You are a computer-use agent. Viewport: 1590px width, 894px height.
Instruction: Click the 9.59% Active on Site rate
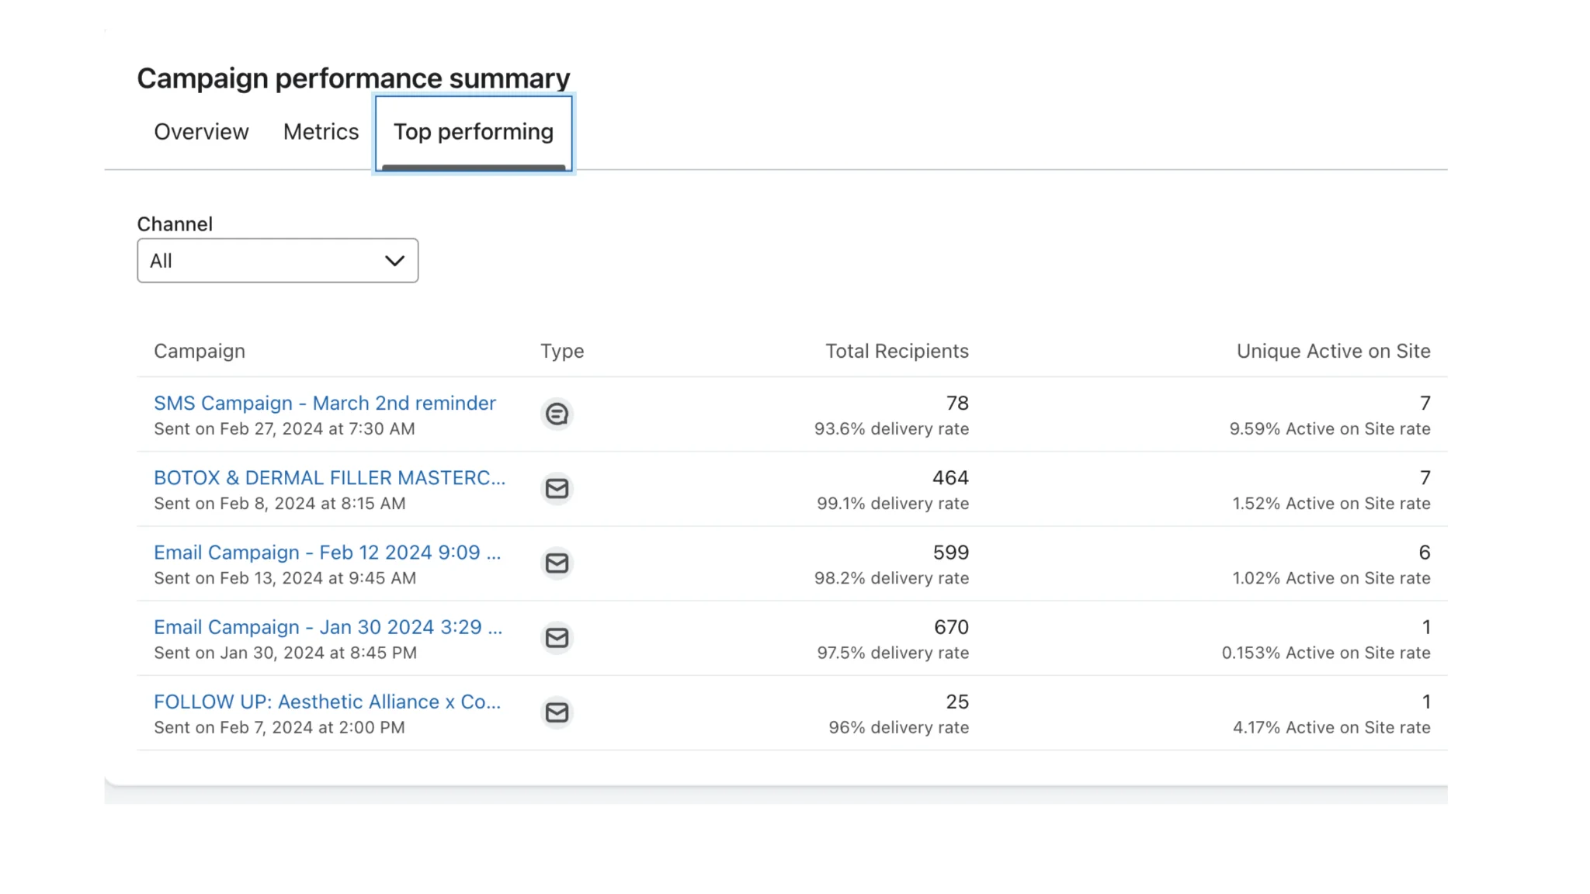[1330, 429]
